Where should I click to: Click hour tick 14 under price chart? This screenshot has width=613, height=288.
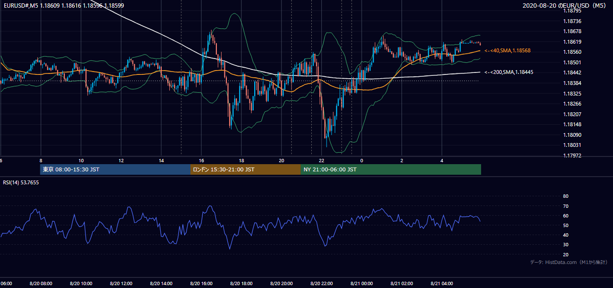(x=162, y=161)
